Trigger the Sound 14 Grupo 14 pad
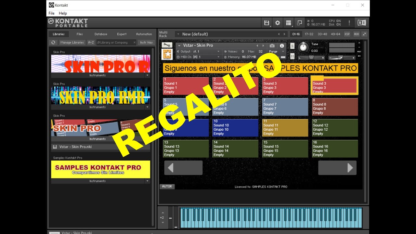Viewport: 416px width, 234px height. (x=235, y=149)
